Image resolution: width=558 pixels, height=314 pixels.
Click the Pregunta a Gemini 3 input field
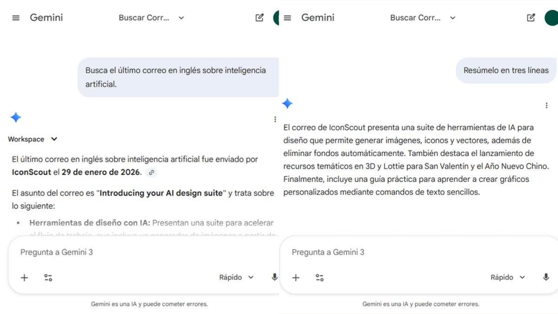tap(56, 252)
